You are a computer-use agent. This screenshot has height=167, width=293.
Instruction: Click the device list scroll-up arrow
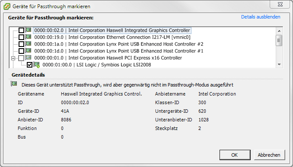pos(279,31)
